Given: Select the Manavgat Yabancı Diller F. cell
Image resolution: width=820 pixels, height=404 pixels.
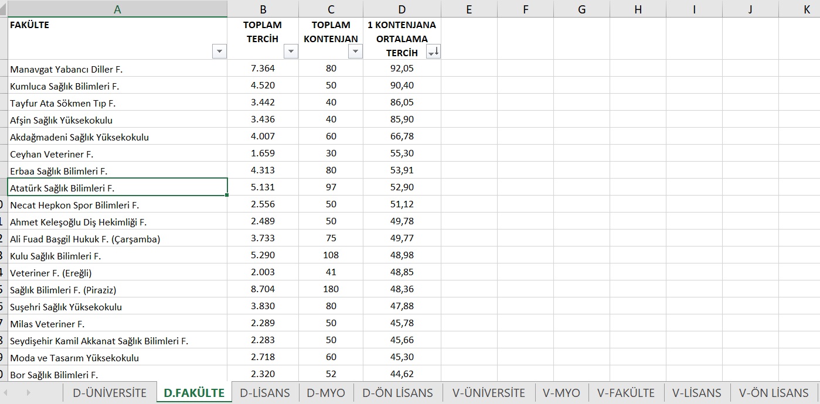Looking at the screenshot, I should pos(117,69).
